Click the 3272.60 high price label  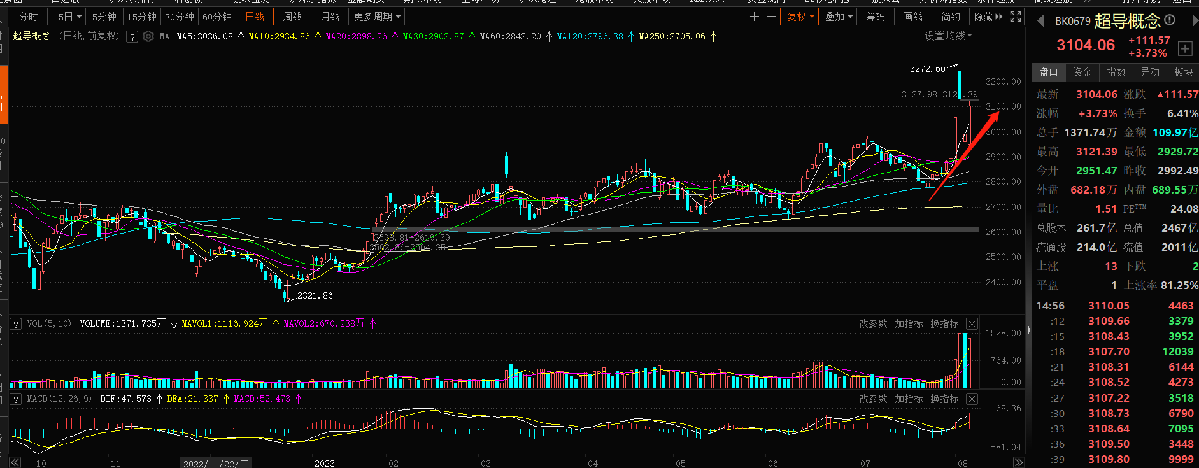pos(927,69)
